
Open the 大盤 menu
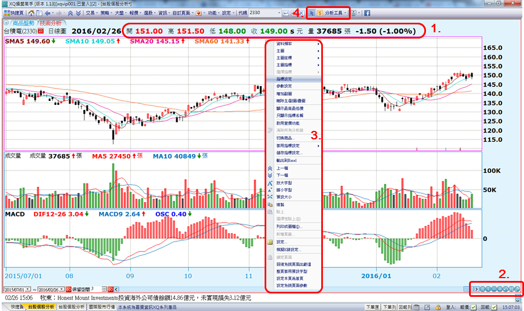click(x=120, y=13)
